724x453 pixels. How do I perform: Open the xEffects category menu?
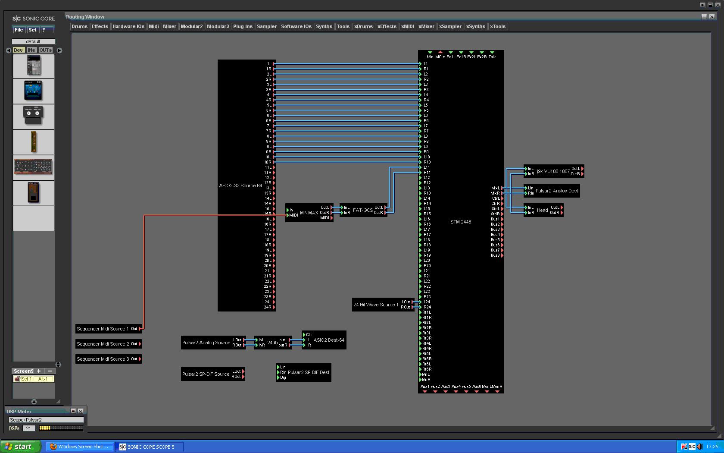pyautogui.click(x=387, y=26)
